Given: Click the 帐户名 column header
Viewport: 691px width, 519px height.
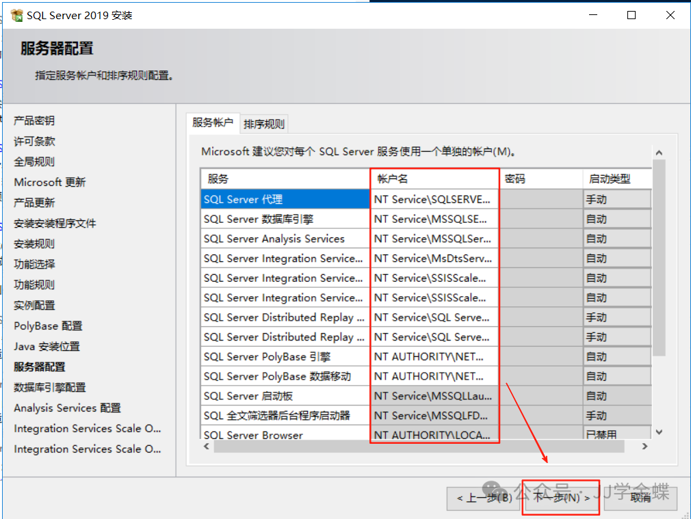Looking at the screenshot, I should (434, 179).
